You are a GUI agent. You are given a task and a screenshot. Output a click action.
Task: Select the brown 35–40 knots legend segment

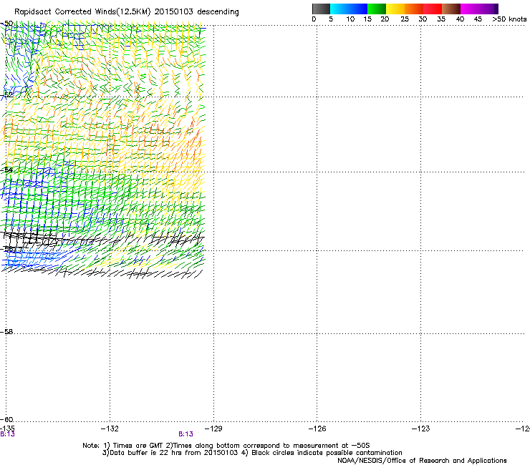(451, 9)
